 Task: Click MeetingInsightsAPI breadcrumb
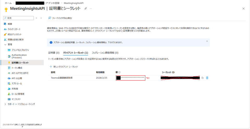(74, 3)
